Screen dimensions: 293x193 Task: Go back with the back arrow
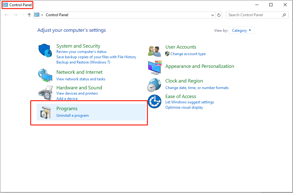click(6, 15)
